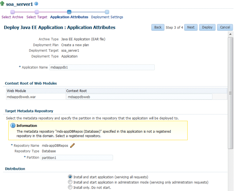Open the info icon next to soa_server1
This screenshot has width=234, height=191.
[x=36, y=4]
